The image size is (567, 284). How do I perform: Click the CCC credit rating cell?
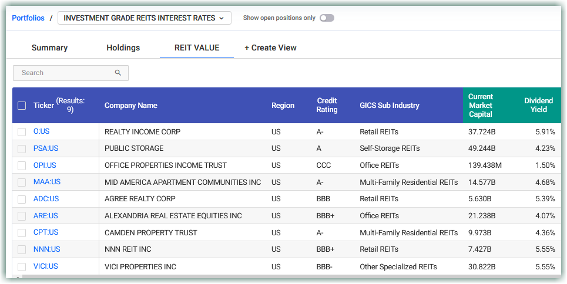coord(324,165)
